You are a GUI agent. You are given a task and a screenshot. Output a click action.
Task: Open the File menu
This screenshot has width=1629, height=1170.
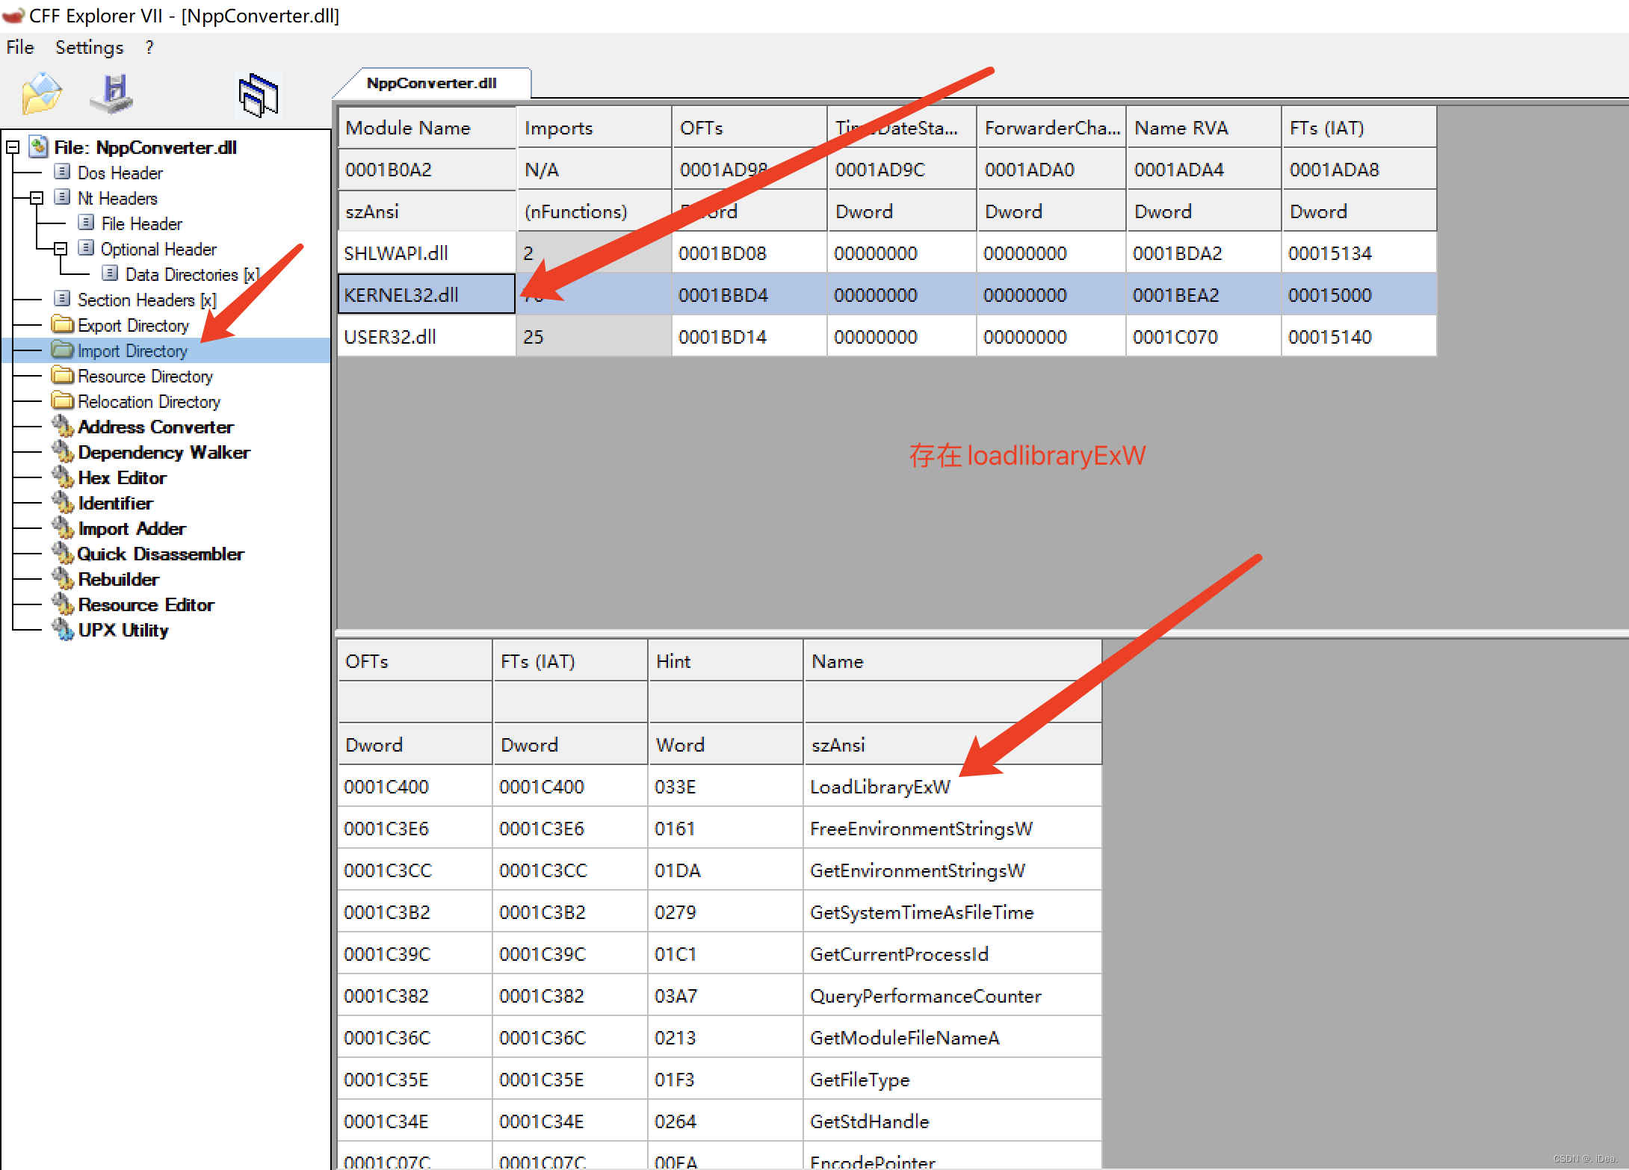[20, 48]
